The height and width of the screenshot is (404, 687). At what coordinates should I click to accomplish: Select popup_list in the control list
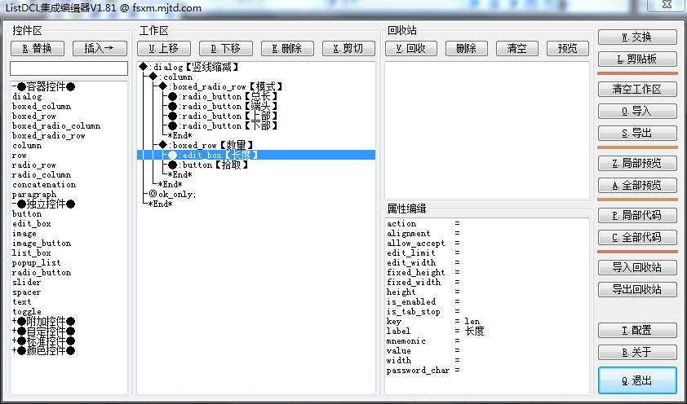point(37,263)
